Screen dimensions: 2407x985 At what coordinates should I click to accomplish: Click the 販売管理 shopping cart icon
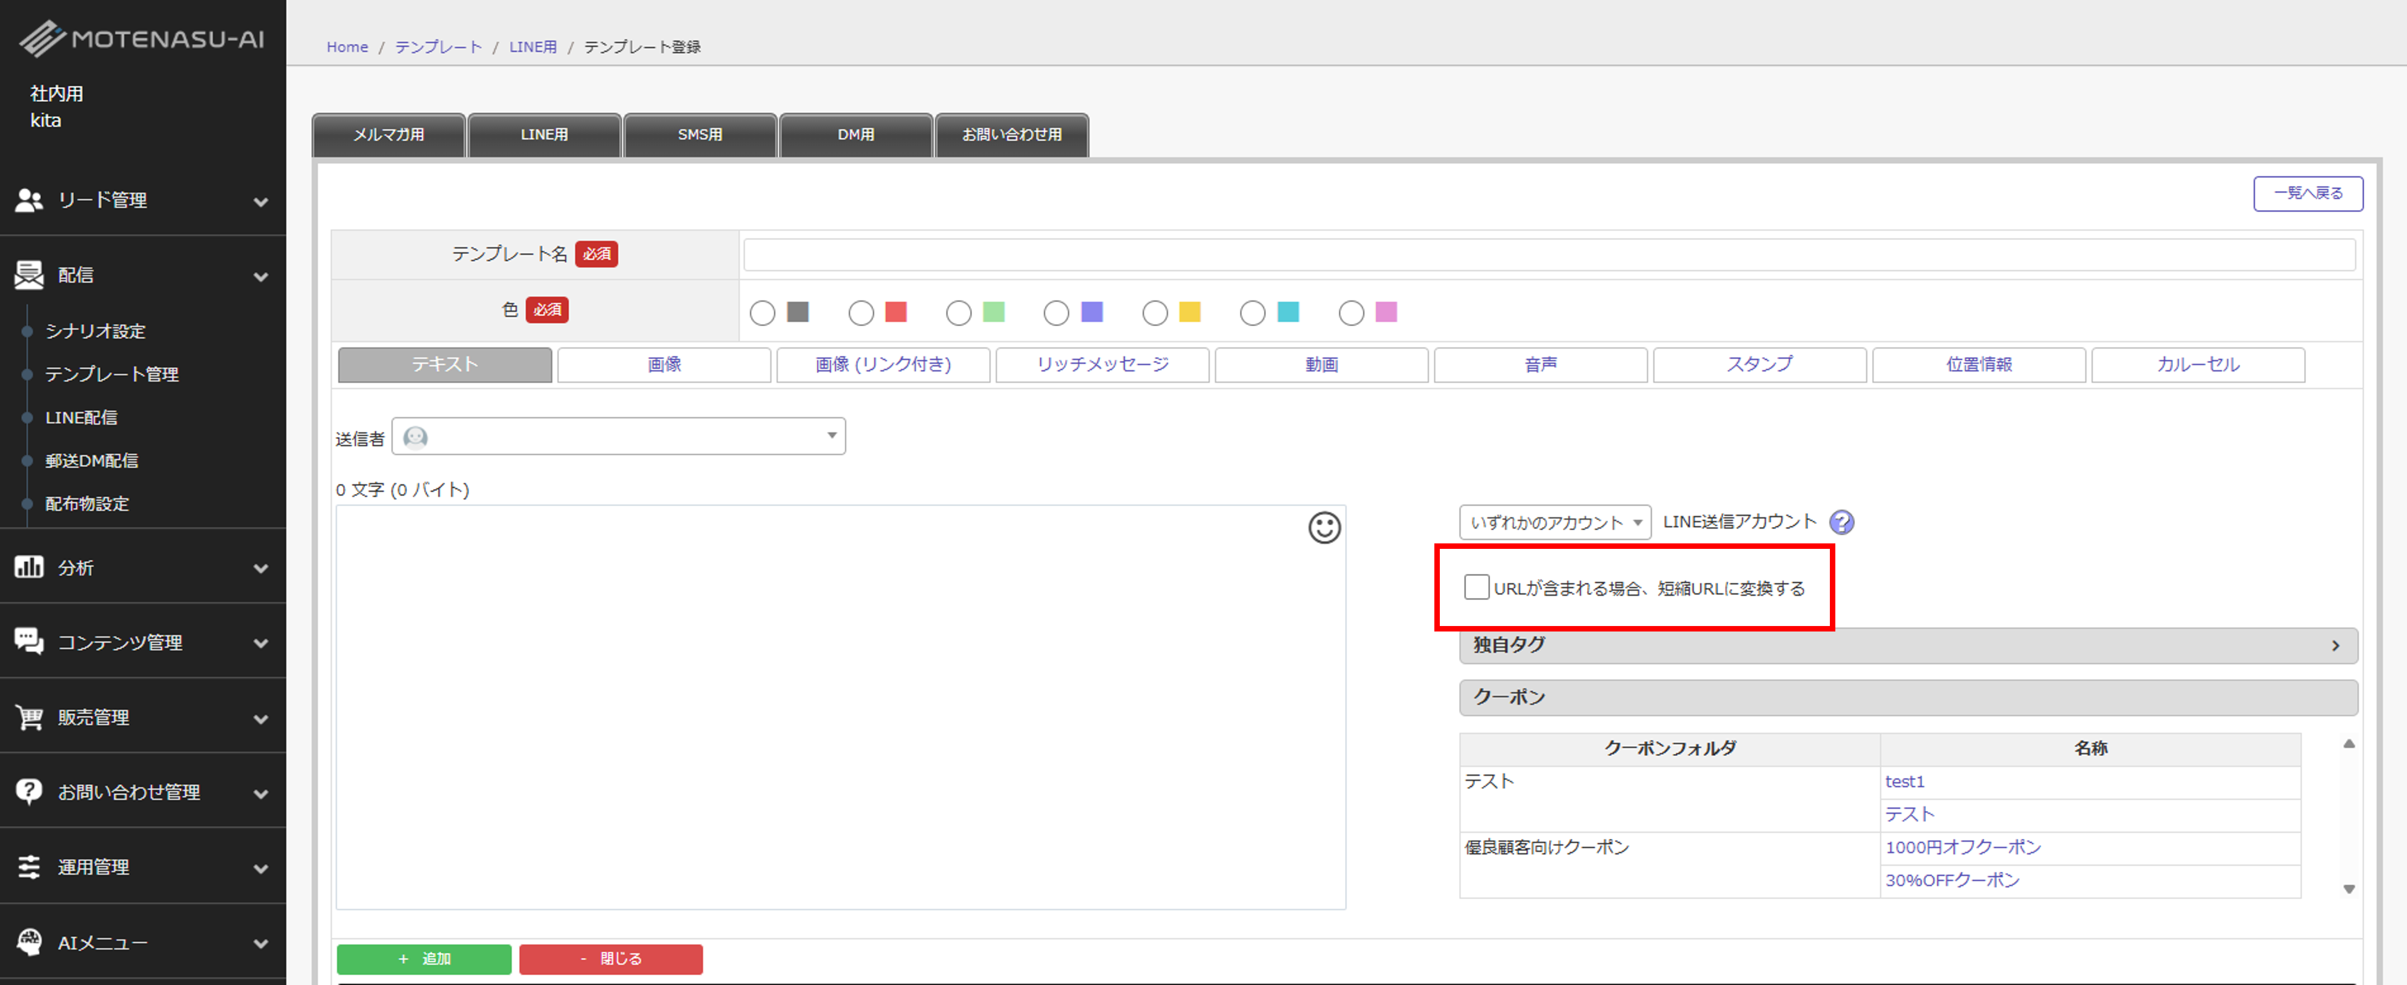point(29,717)
